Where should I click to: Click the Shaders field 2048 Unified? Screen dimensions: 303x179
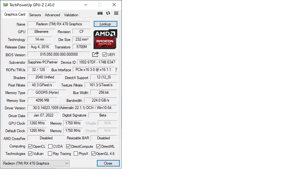(45, 77)
